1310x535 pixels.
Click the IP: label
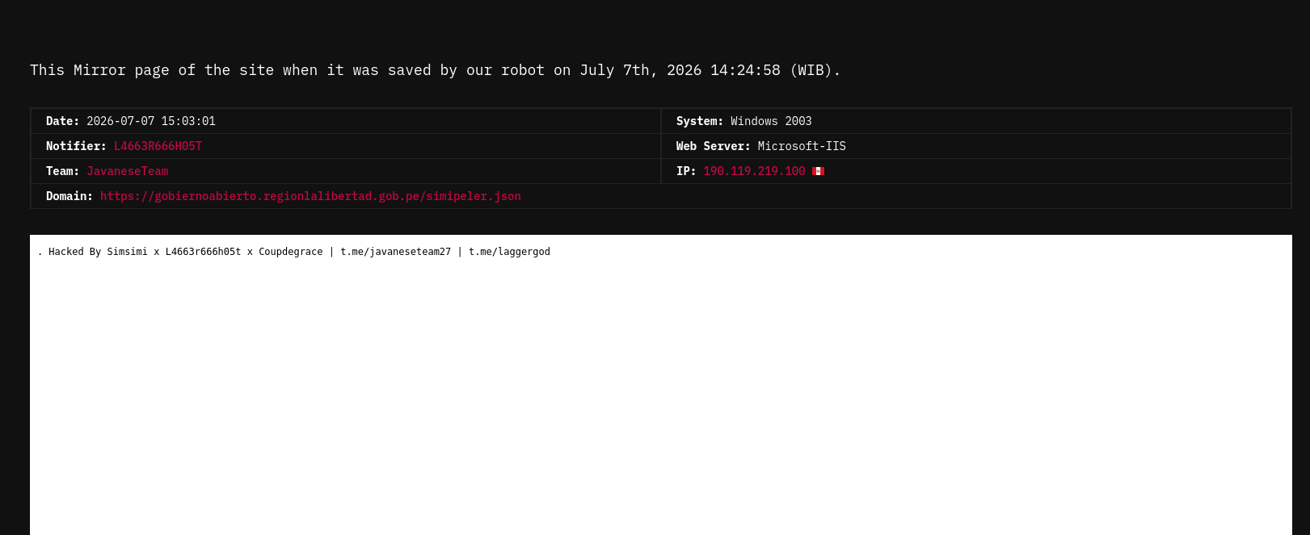click(686, 171)
